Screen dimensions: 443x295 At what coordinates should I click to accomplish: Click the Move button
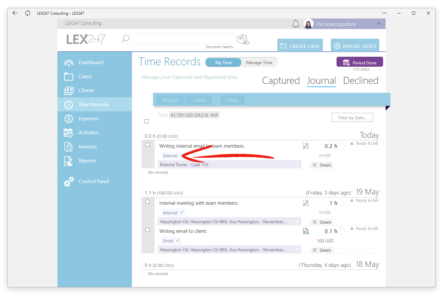coord(233,100)
